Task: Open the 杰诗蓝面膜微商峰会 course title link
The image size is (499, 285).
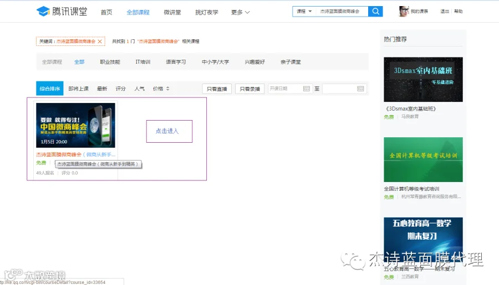Action: pos(75,154)
